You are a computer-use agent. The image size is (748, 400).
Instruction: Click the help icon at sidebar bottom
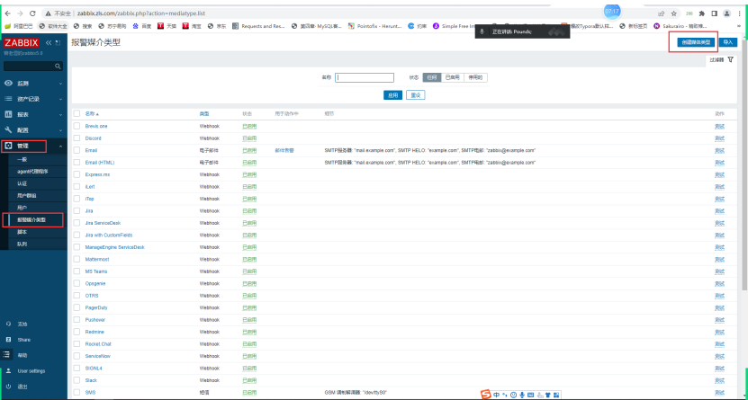[5, 355]
